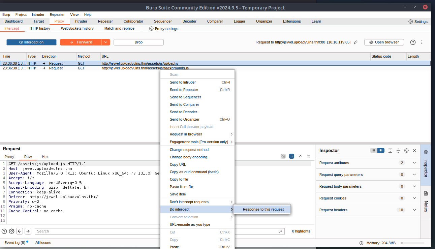Image resolution: width=435 pixels, height=249 pixels.
Task: Open Don't intercept requests submenu
Action: click(x=197, y=202)
